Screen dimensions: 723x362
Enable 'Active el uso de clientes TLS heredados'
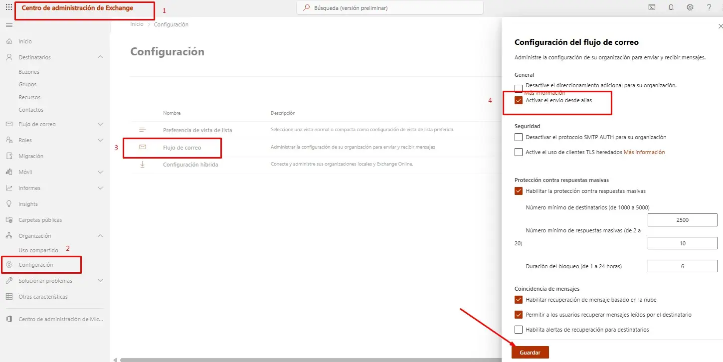pos(519,152)
